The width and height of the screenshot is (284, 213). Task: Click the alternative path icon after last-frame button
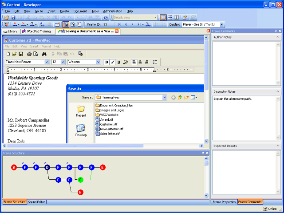(x=148, y=24)
